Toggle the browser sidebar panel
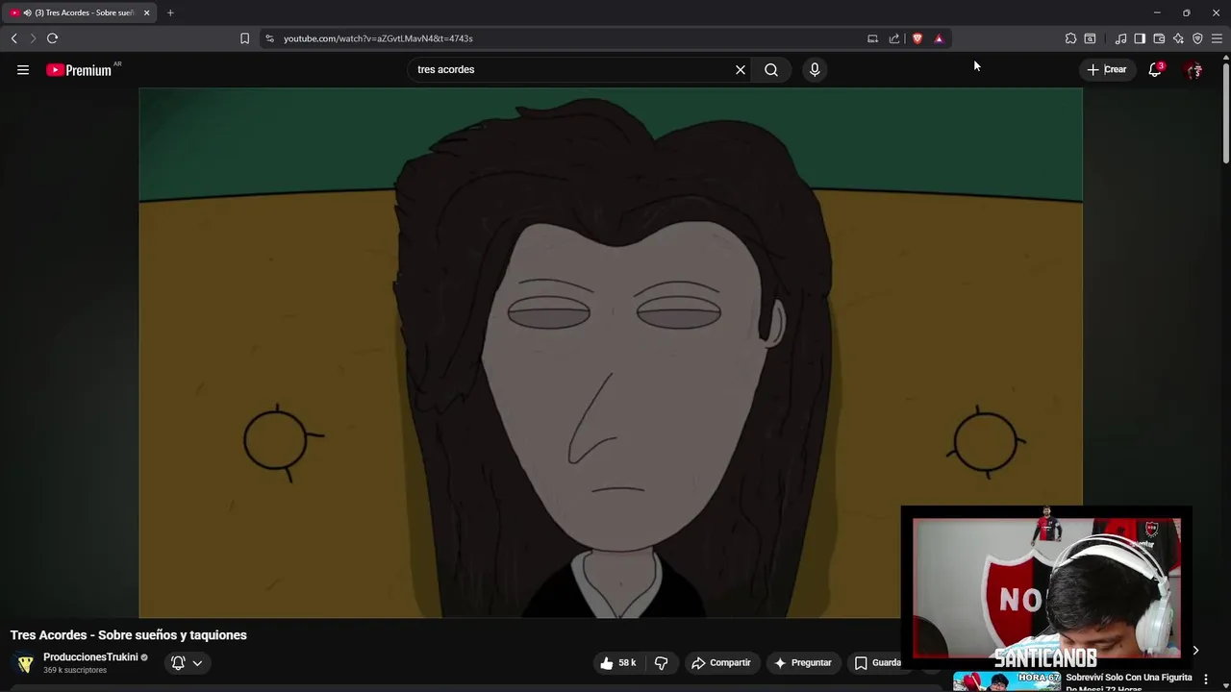Image resolution: width=1231 pixels, height=692 pixels. pos(1140,38)
